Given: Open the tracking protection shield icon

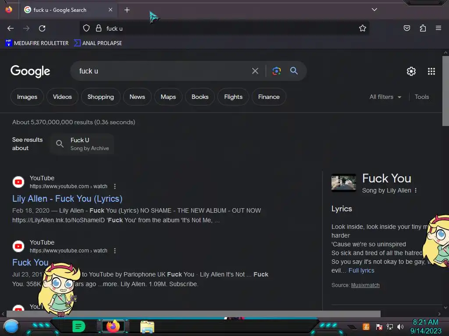Looking at the screenshot, I should point(86,28).
